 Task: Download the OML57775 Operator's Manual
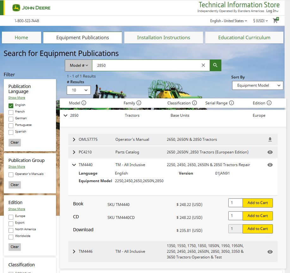pos(270,140)
